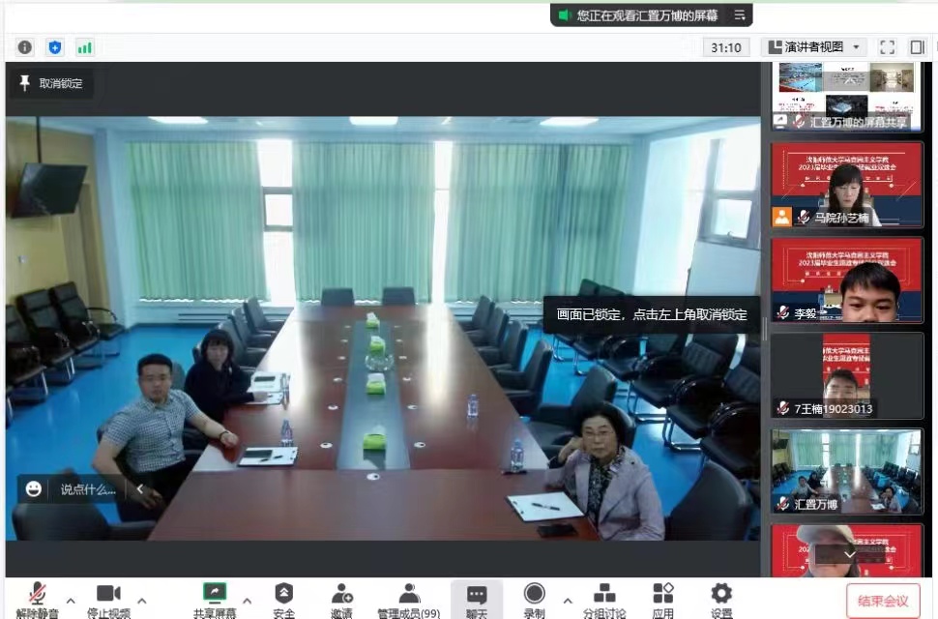
Task: Expand the audio options arrow beside mute
Action: pos(71,601)
